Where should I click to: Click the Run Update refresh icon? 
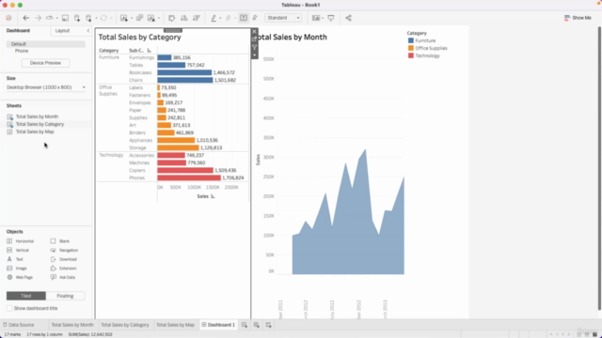click(103, 18)
